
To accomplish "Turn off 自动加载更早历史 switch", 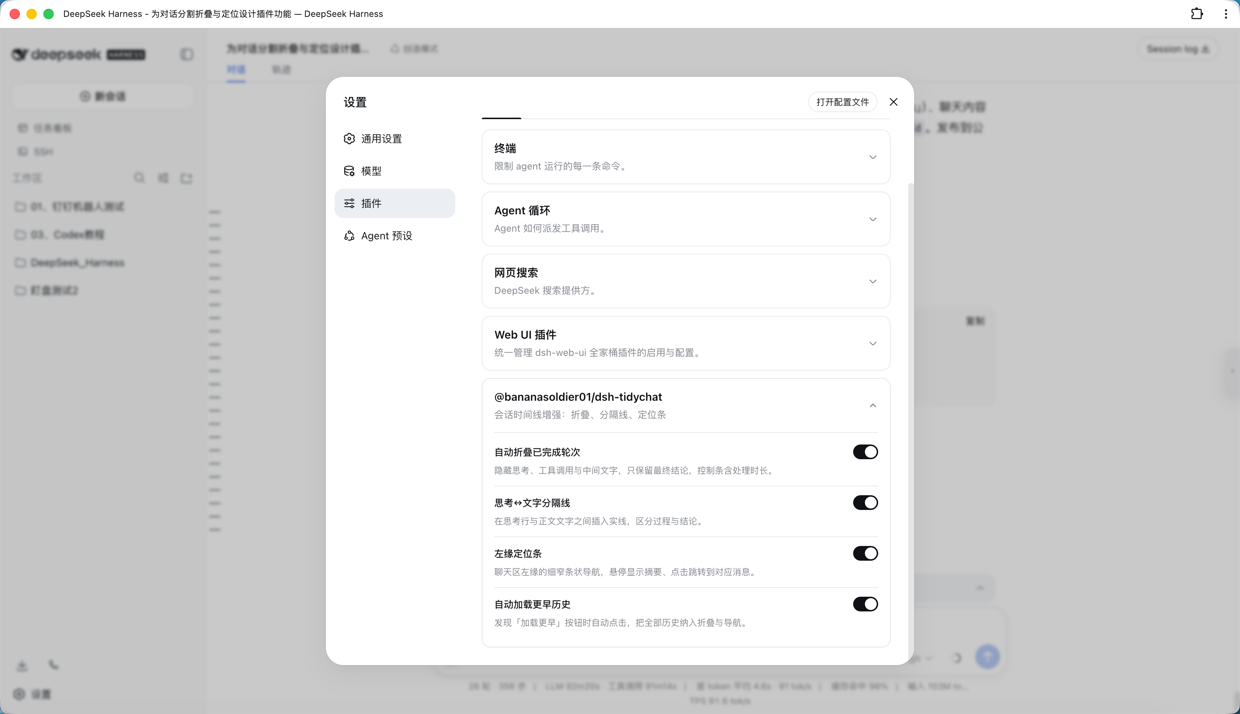I will [865, 604].
